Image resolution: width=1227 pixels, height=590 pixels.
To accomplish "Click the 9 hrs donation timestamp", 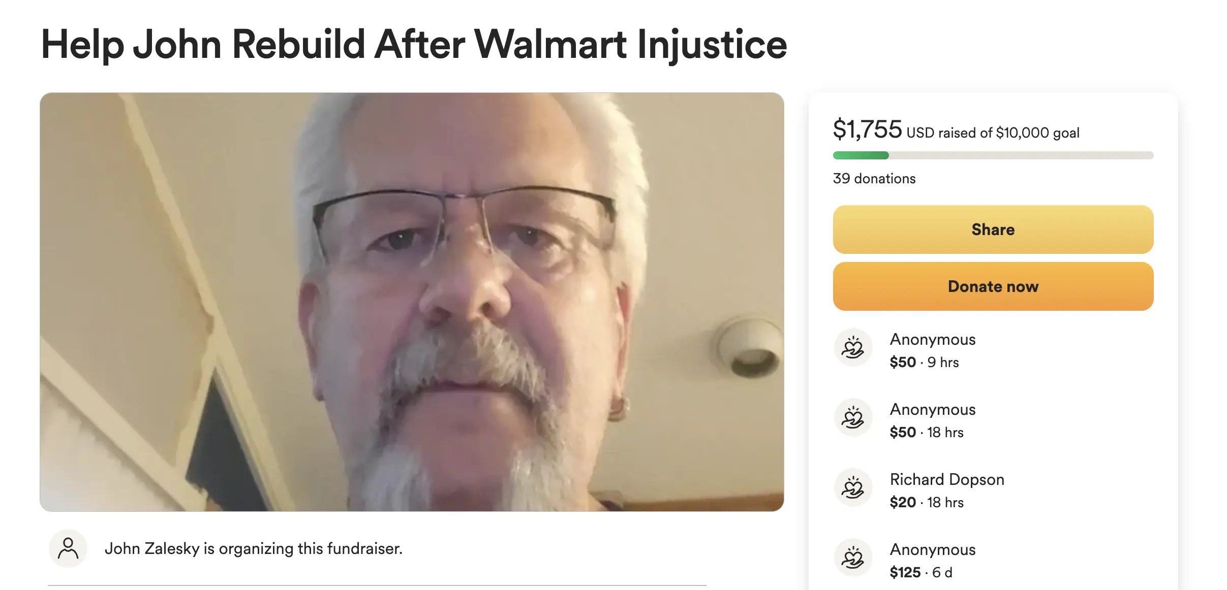I will (x=944, y=362).
